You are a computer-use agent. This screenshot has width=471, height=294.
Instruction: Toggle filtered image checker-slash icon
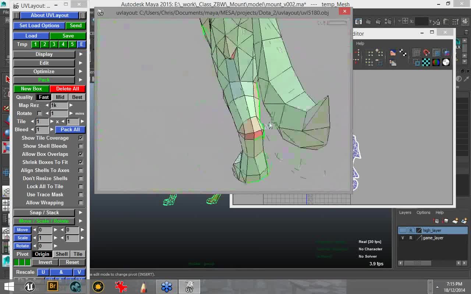click(403, 53)
